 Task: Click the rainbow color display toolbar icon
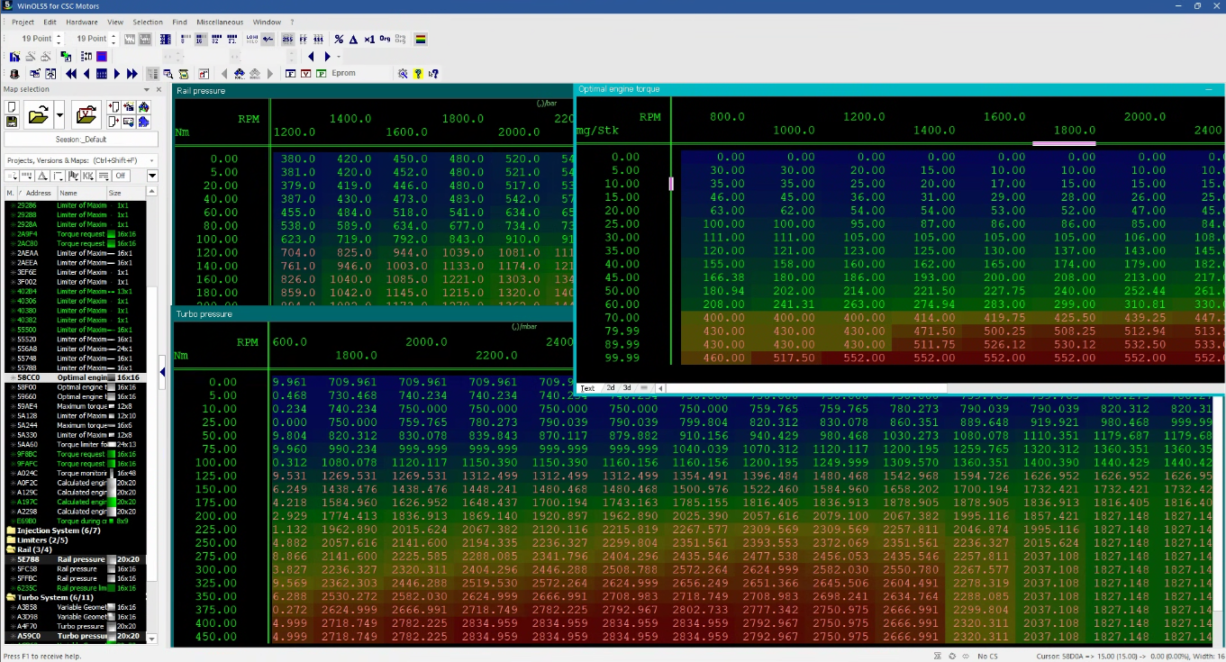pos(421,40)
